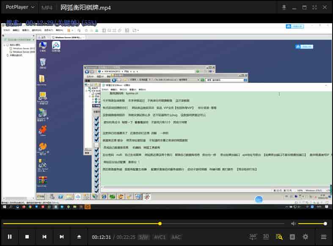Open the preferences gear icon
Screen dimensions: 333x246
pos(305,237)
